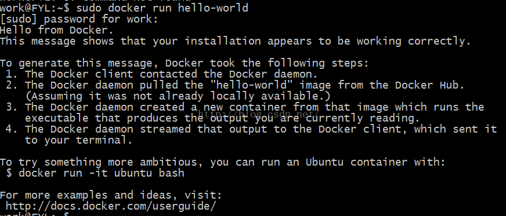Click the 'For more examples and ideas' line
506x216 pixels.
point(111,195)
